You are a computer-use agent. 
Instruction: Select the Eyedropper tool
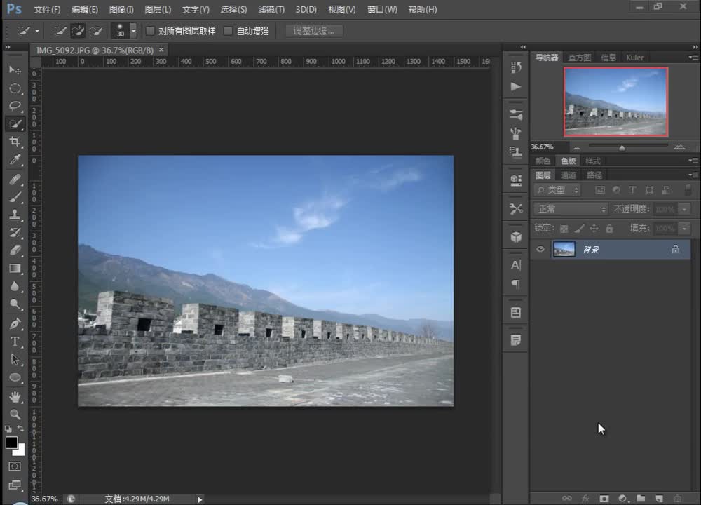coord(15,160)
